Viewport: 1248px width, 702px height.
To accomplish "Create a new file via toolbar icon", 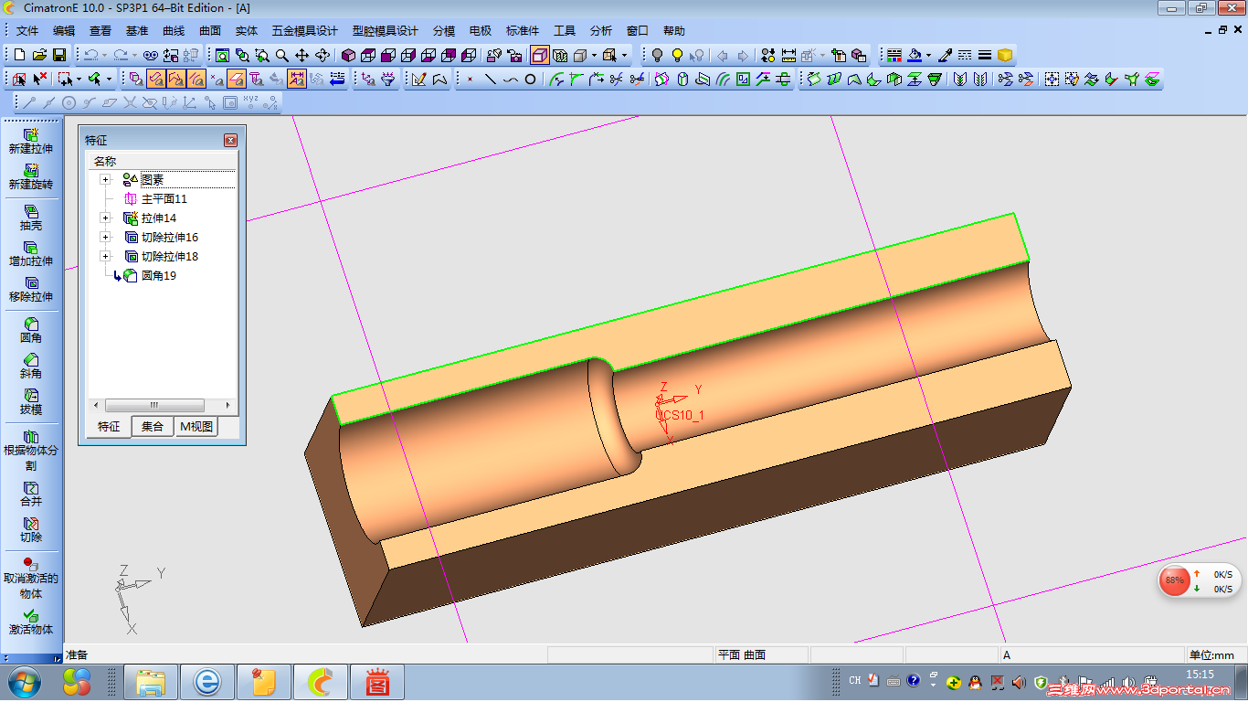I will [19, 55].
